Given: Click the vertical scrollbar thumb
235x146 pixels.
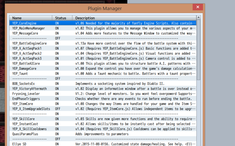Looking at the screenshot, I should tap(198, 50).
